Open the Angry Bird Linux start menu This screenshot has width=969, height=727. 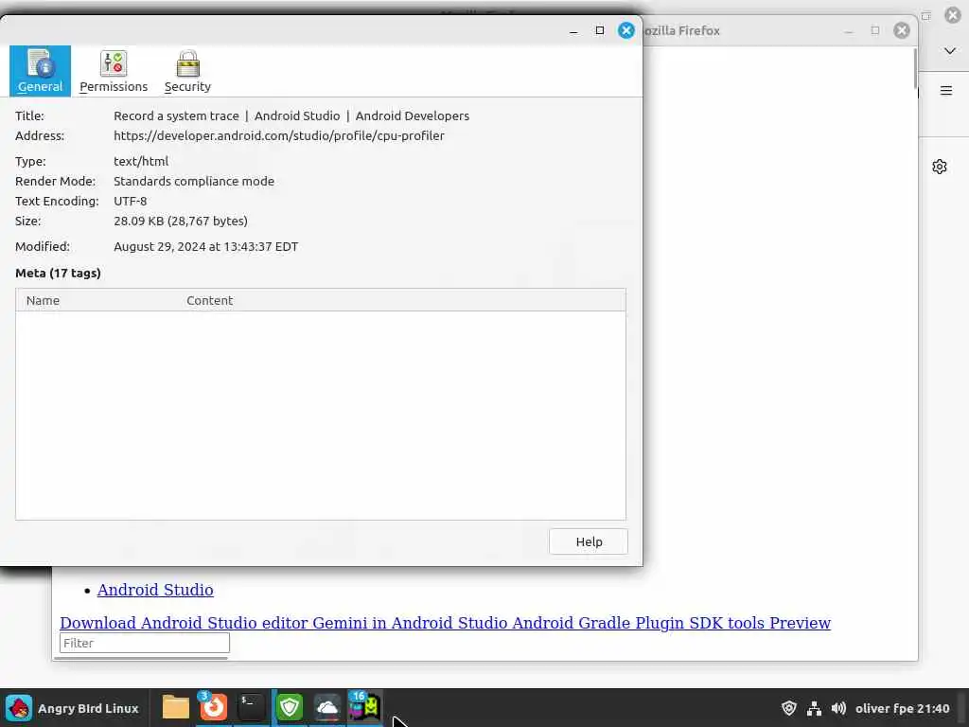[72, 708]
